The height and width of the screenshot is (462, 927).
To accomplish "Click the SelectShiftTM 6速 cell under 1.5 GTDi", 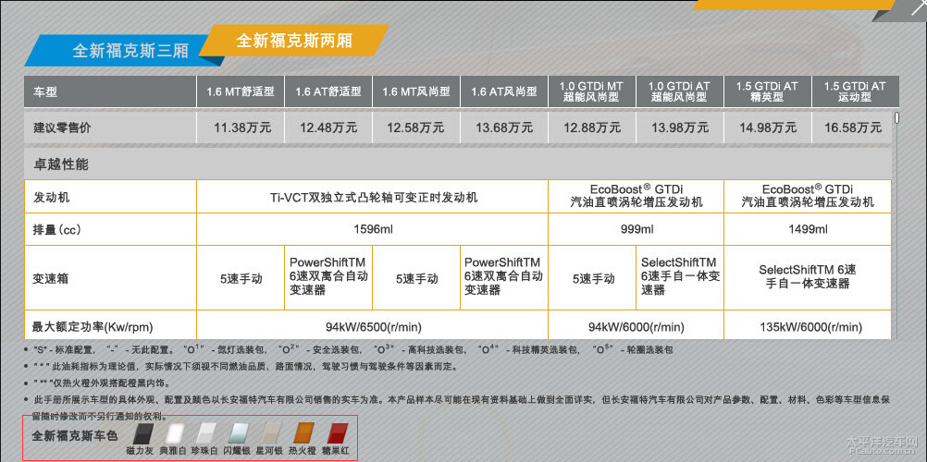I will pyautogui.click(x=808, y=278).
